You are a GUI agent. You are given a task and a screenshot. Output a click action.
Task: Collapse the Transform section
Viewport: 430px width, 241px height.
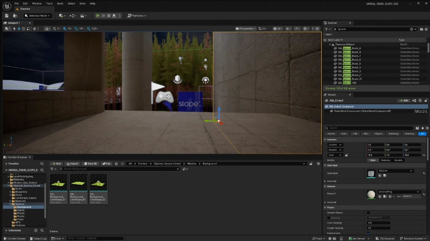click(325, 140)
